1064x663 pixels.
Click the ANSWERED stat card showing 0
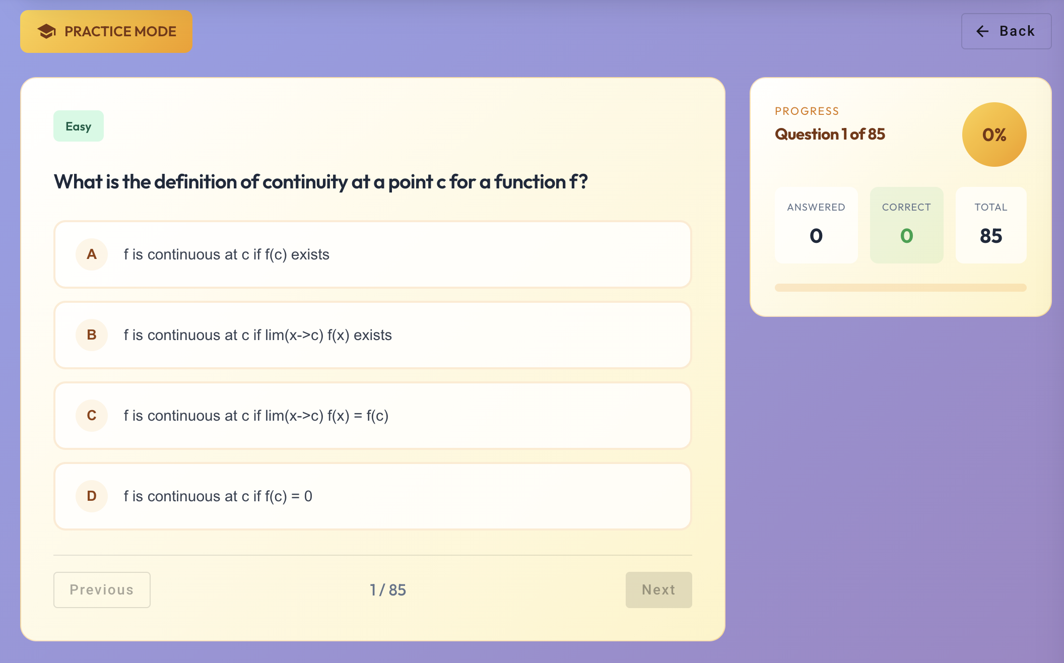(x=816, y=225)
